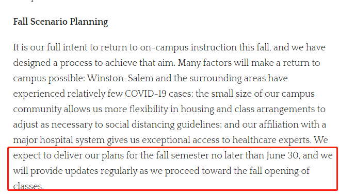Click the last word "classes."
The image size is (339, 196).
pyautogui.click(x=28, y=186)
